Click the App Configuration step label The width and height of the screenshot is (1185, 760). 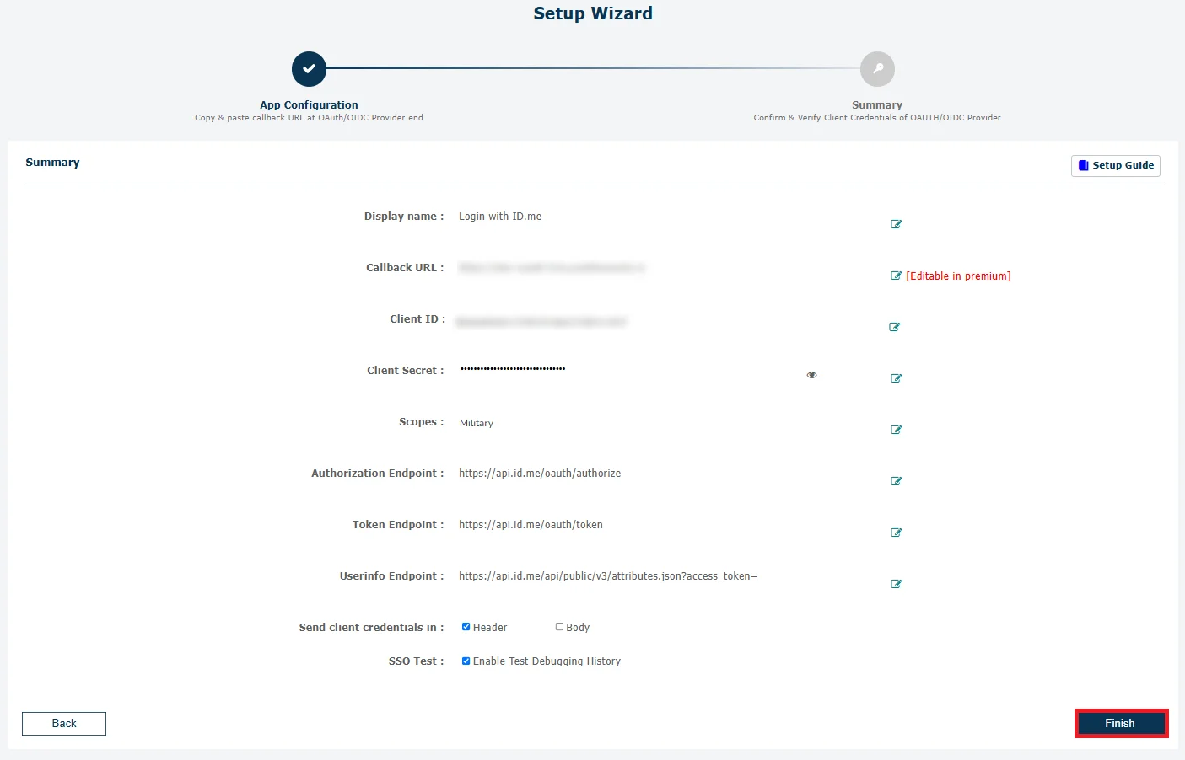pos(309,105)
